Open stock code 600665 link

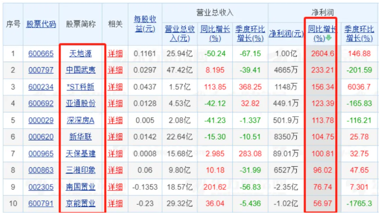coord(41,53)
